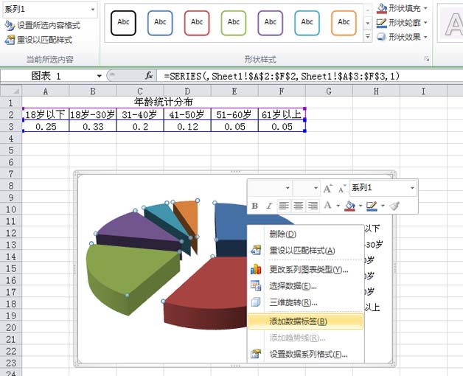463x376 pixels.
Task: Click the increase font size icon
Action: tap(328, 188)
